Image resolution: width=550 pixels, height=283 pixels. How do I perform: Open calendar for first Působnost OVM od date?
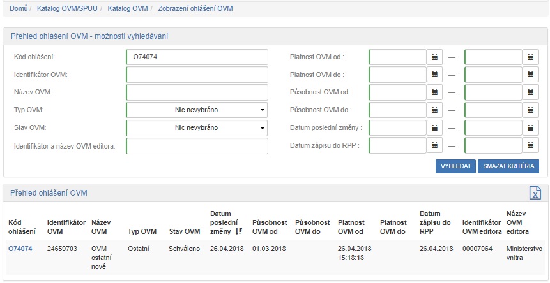pyautogui.click(x=435, y=92)
